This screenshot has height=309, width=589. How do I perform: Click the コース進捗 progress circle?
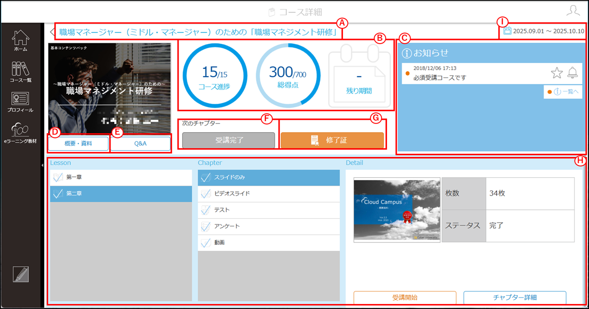[215, 76]
